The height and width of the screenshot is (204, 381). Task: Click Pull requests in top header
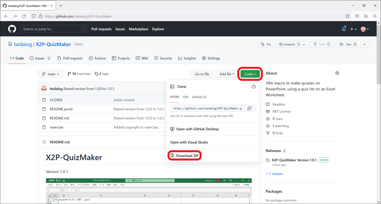click(x=101, y=29)
